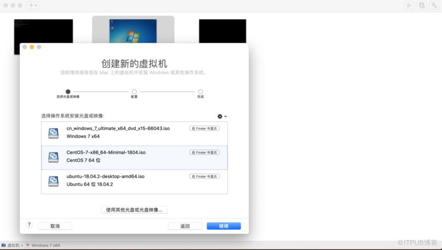Select cn_windows_7_ultimate_x64 iso row
Image resolution: width=442 pixels, height=250 pixels.
click(x=135, y=134)
